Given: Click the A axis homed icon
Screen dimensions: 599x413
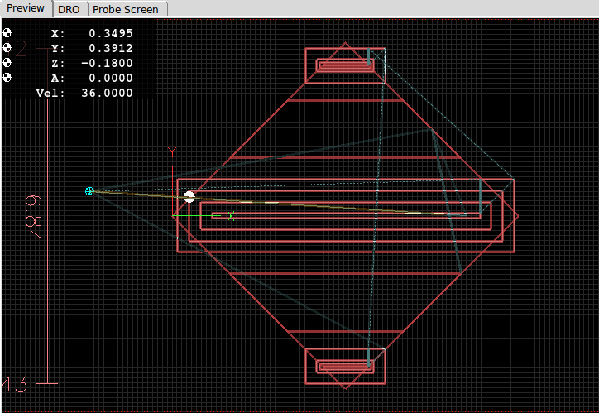Looking at the screenshot, I should (7, 78).
